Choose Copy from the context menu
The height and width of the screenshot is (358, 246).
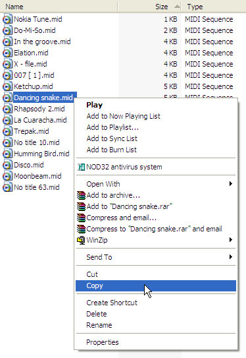(x=156, y=285)
